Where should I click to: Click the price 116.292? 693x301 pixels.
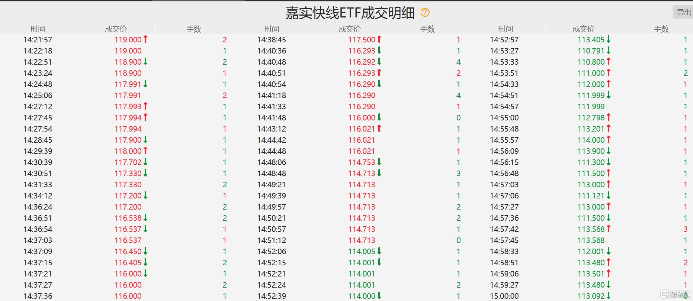pyautogui.click(x=362, y=62)
